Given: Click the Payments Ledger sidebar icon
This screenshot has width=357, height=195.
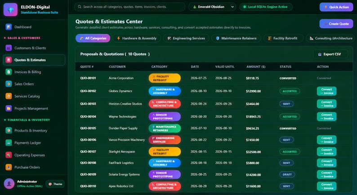Looking at the screenshot, I should (9, 143).
